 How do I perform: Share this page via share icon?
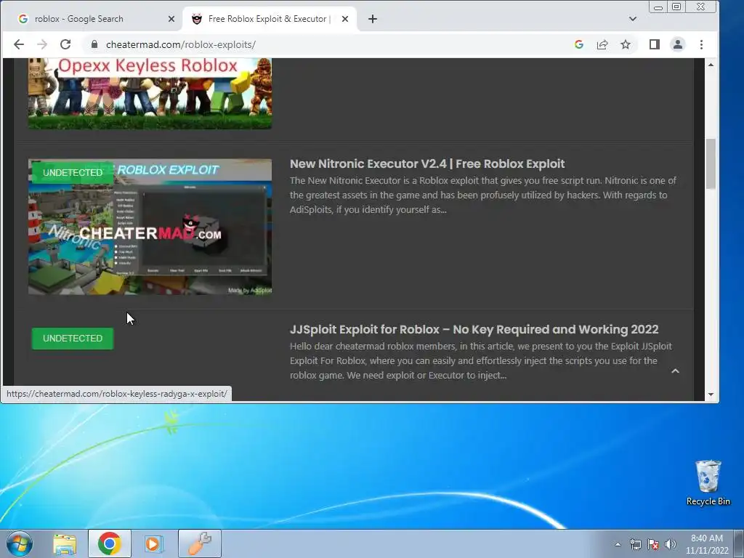pyautogui.click(x=602, y=44)
